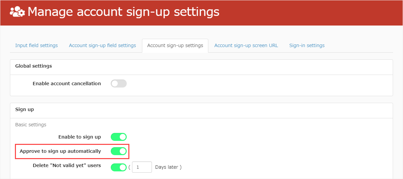Click the Basic settings subheading

point(31,125)
